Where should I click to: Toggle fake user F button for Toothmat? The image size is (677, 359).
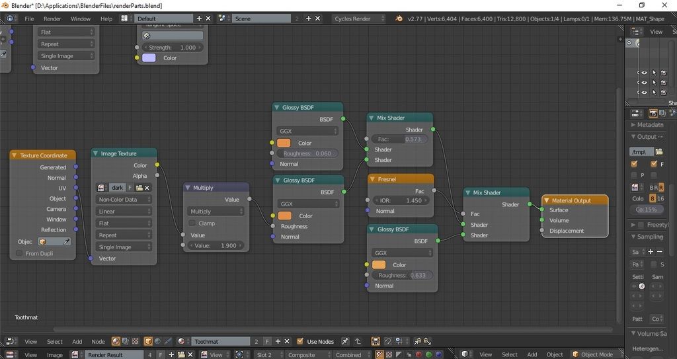(x=267, y=341)
